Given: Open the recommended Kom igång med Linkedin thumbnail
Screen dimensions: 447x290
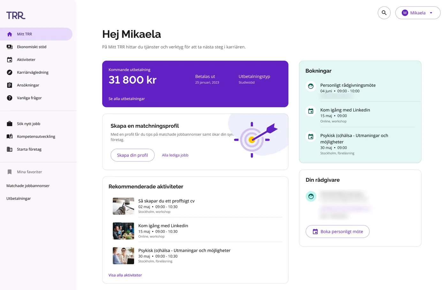Looking at the screenshot, I should click(123, 231).
